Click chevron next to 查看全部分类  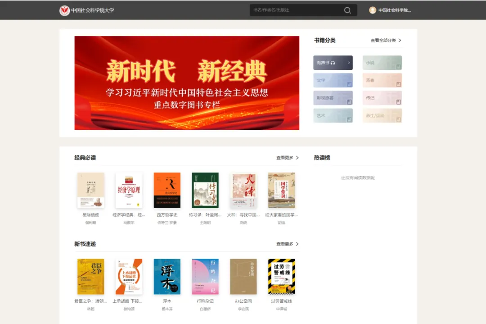coord(400,41)
